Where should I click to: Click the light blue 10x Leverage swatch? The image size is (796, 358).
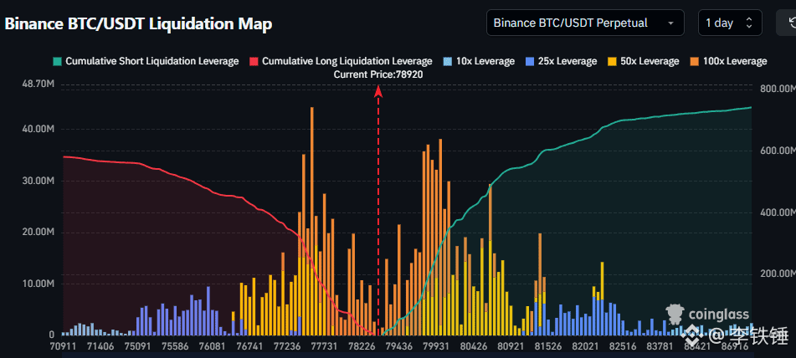447,62
